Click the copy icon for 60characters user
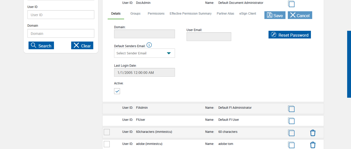351x149 pixels. point(291,133)
